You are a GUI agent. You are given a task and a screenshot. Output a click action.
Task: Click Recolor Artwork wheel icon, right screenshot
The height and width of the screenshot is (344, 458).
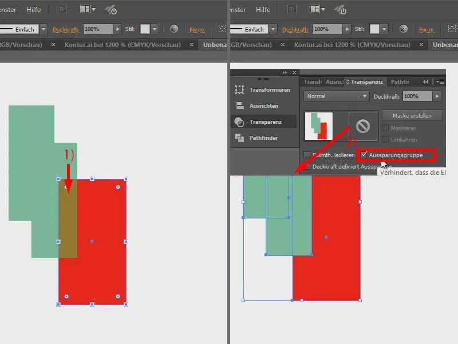404,29
